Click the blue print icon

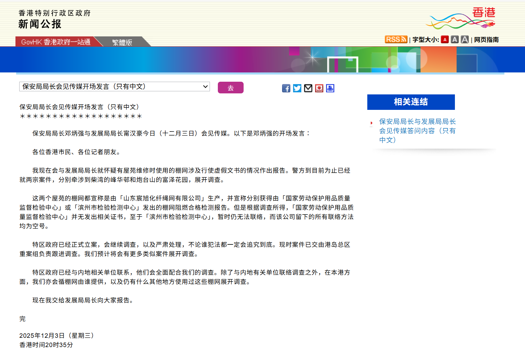[330, 88]
